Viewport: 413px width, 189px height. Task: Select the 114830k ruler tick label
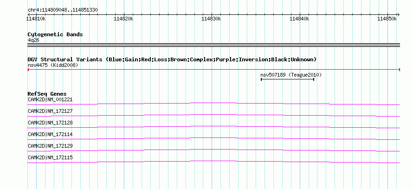click(212, 19)
